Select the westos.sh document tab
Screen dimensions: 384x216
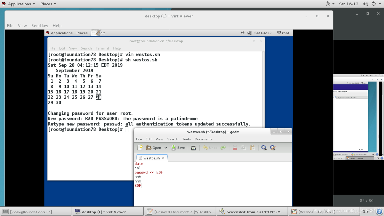click(x=152, y=158)
